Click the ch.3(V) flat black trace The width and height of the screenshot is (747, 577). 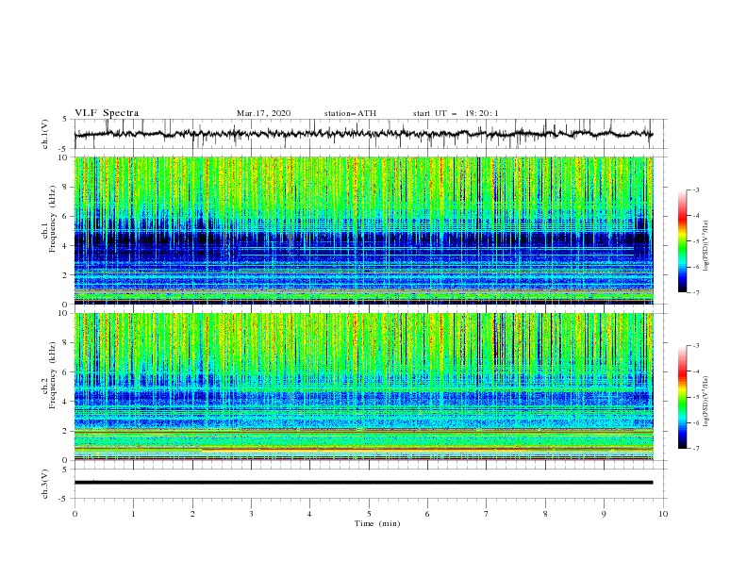coord(363,483)
